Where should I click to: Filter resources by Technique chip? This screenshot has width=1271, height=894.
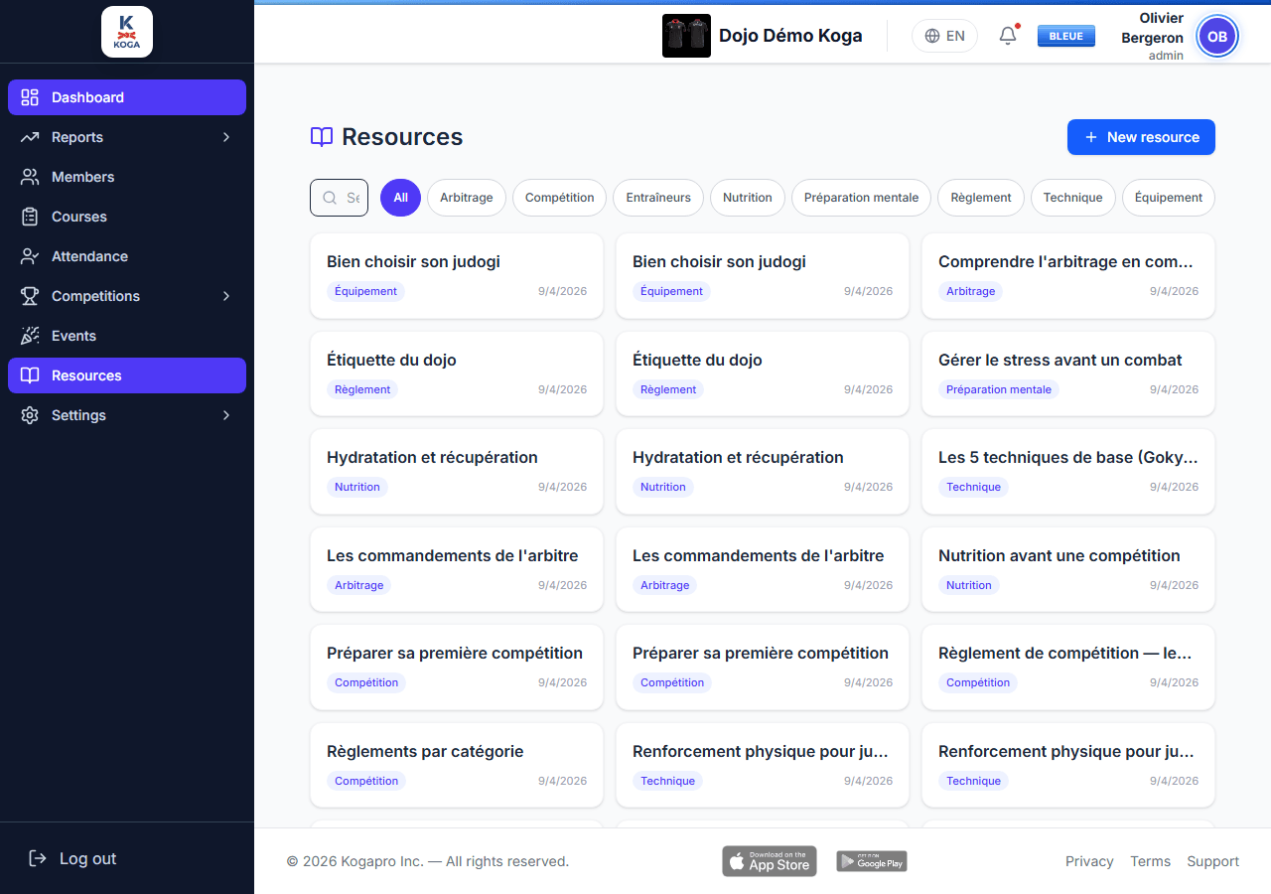point(1073,198)
